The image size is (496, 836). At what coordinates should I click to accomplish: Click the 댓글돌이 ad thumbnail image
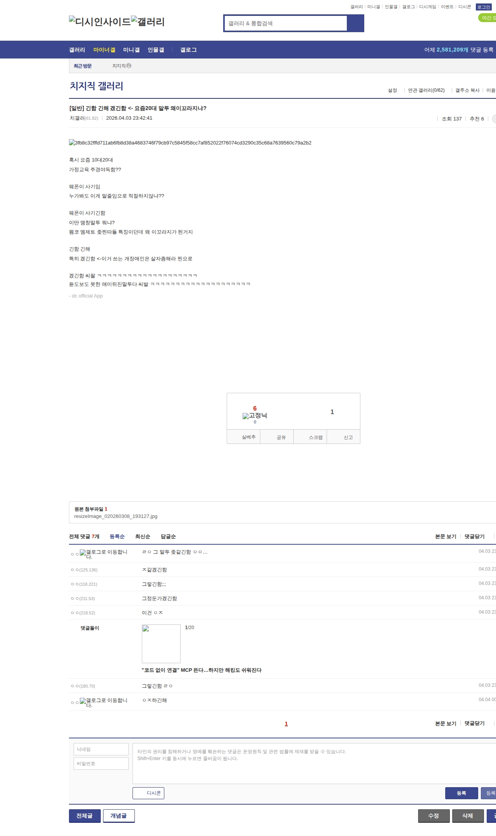161,643
